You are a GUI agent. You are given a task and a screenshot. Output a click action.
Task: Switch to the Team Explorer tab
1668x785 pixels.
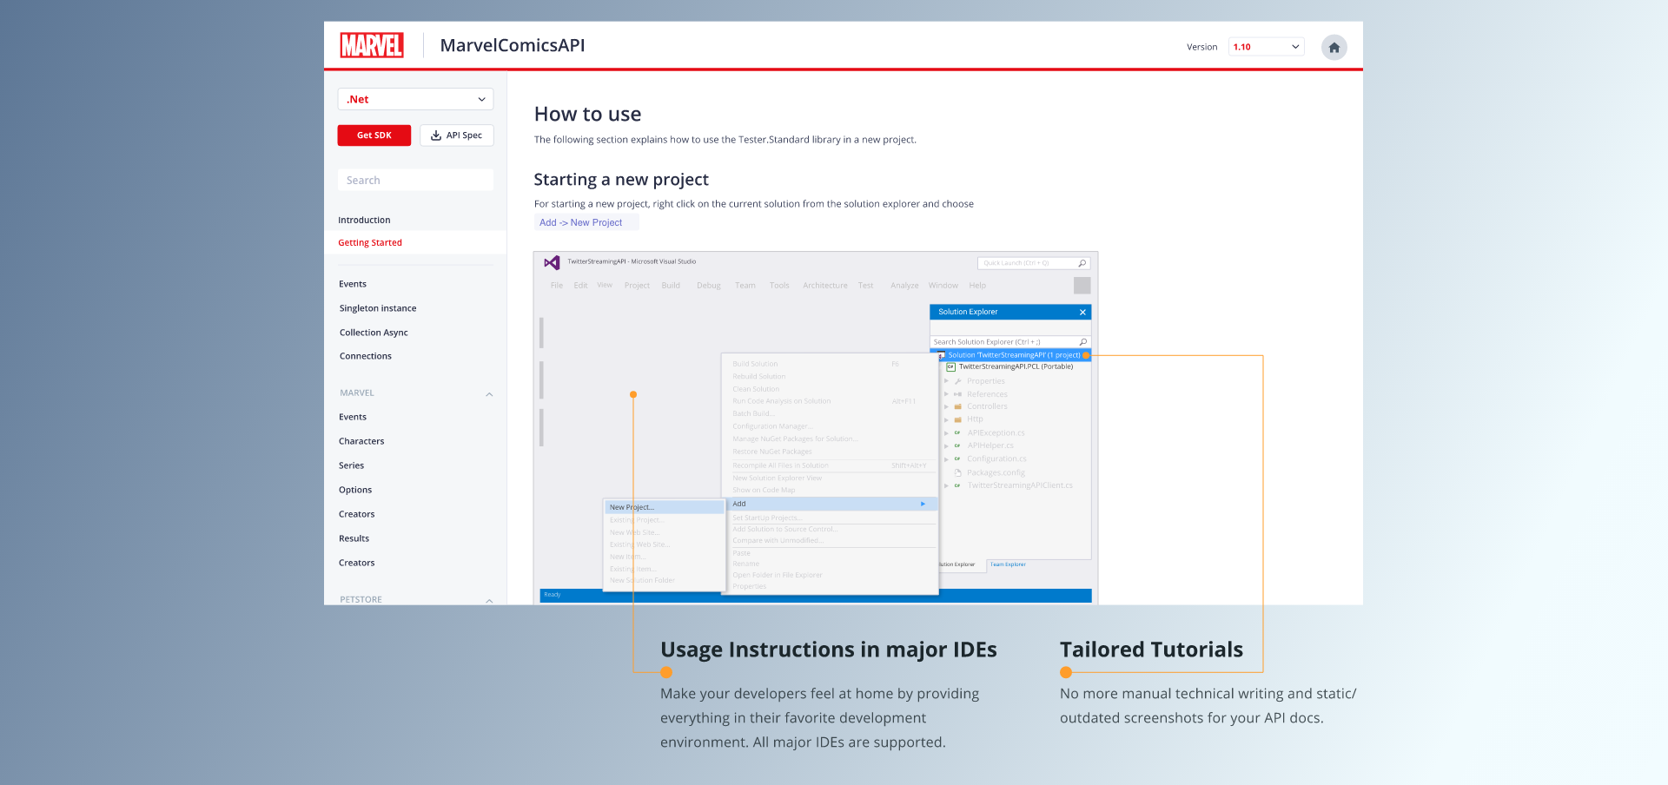(x=1008, y=564)
